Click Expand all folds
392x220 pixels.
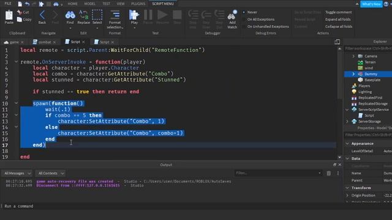[x=337, y=19]
